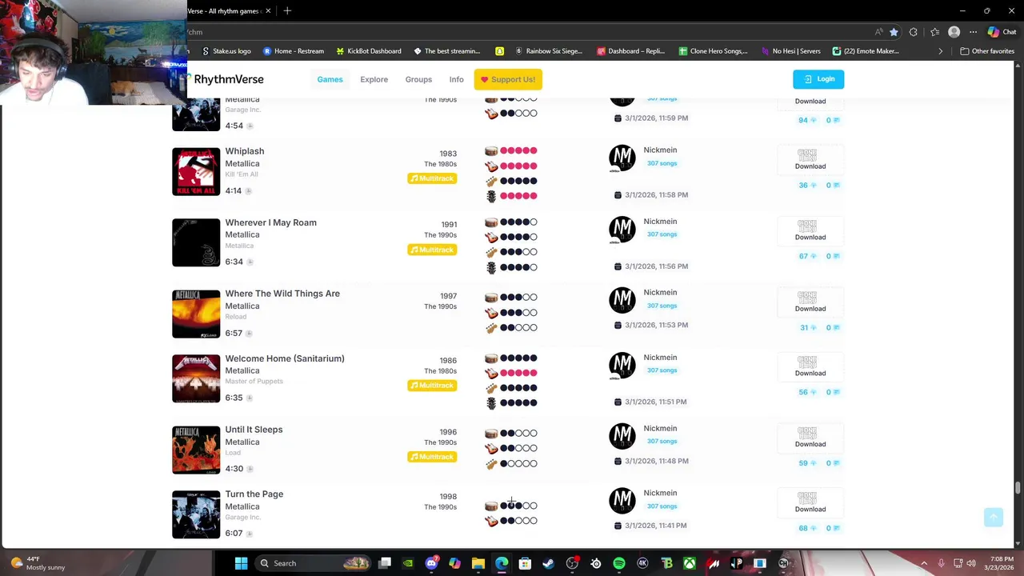Expand details icon beside the 4:14 duration
This screenshot has height=576, width=1024.
click(x=248, y=190)
